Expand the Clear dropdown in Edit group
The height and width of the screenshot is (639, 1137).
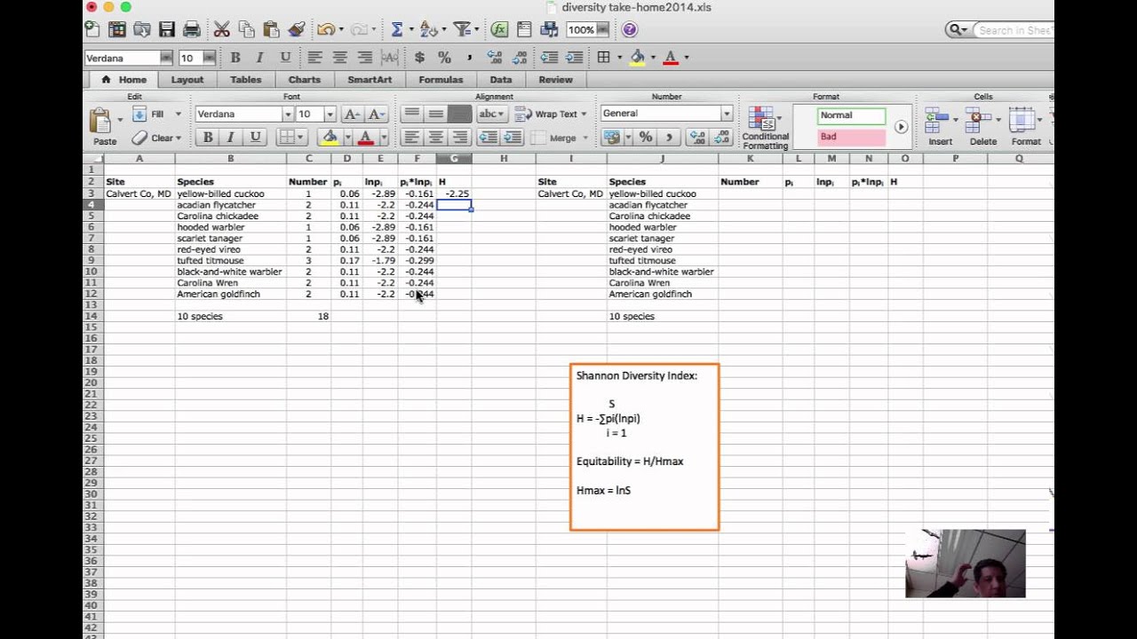coord(178,138)
